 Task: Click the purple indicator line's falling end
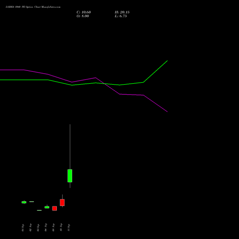[167, 111]
